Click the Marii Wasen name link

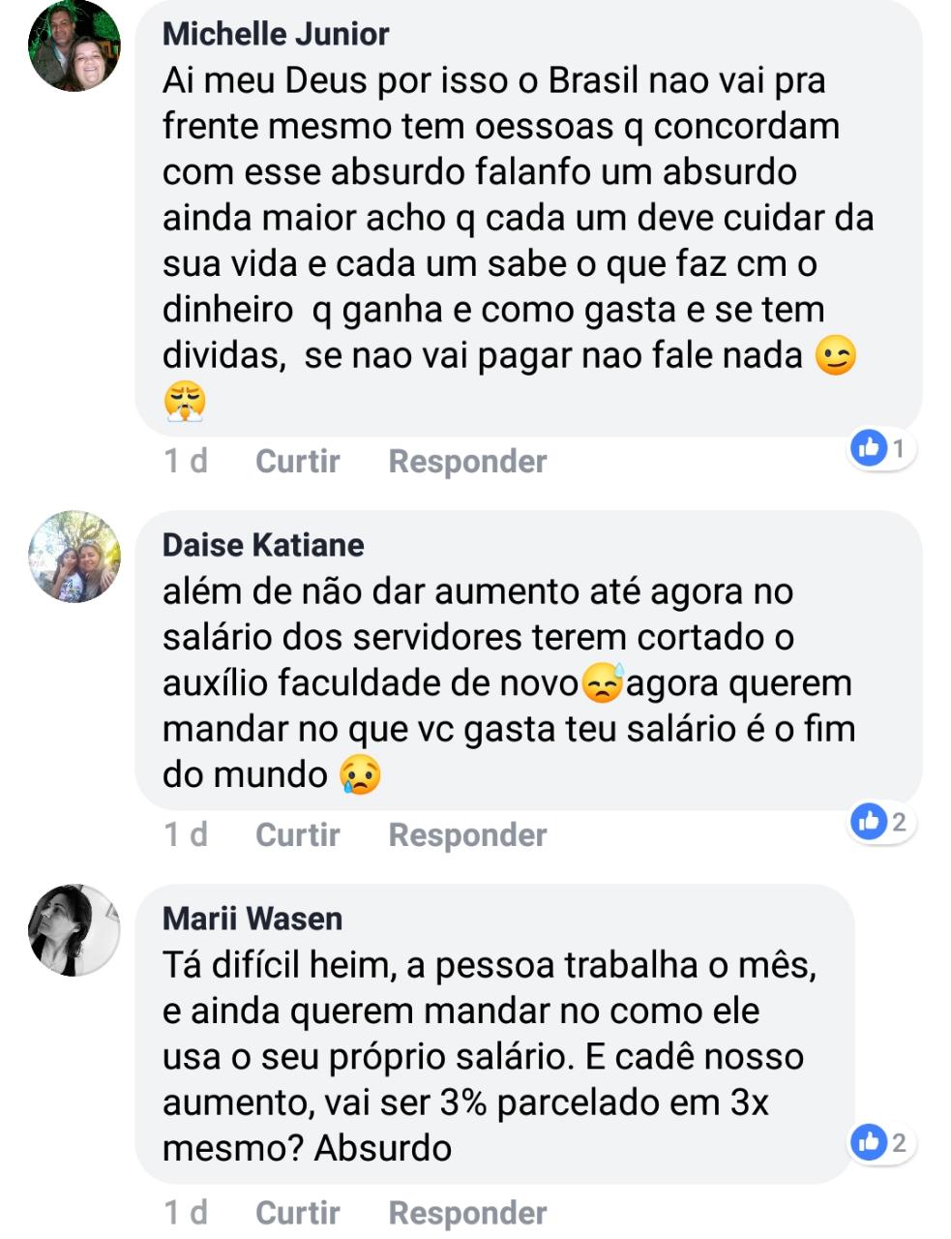[x=253, y=918]
